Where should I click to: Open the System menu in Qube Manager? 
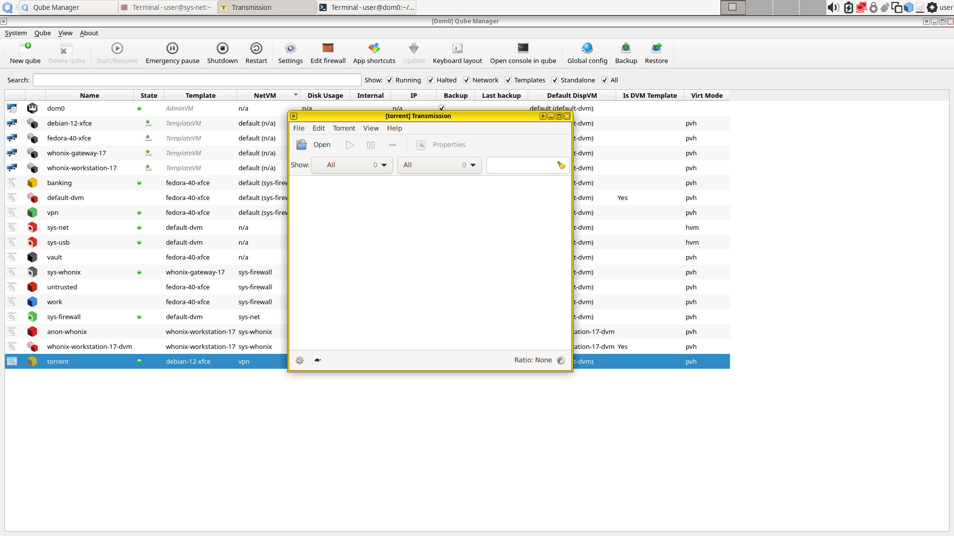coord(16,33)
